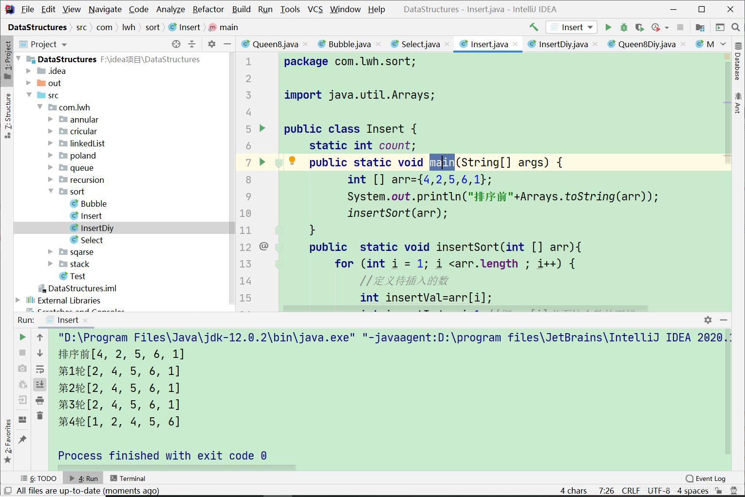Expand the out folder

(28, 83)
